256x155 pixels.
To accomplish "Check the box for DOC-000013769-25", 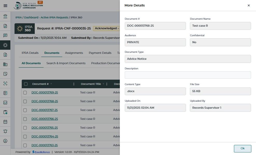I will (25, 93).
